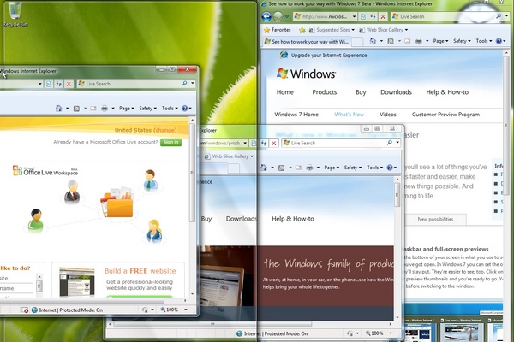Click the search magnifier in Windows 7 Beta window
The width and height of the screenshot is (514, 342).
point(499,16)
